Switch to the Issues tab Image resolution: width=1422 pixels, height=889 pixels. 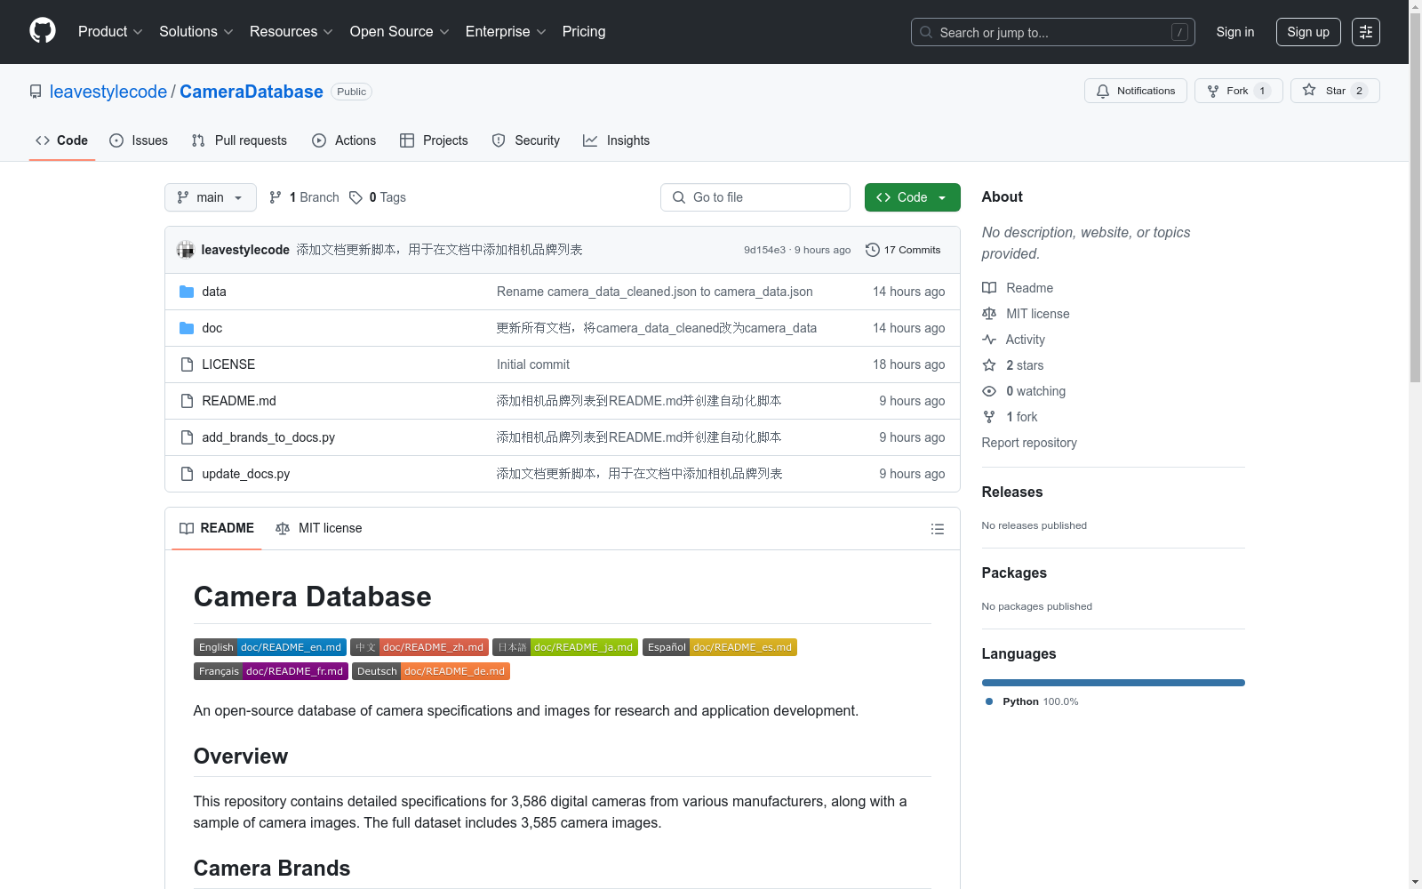point(139,140)
